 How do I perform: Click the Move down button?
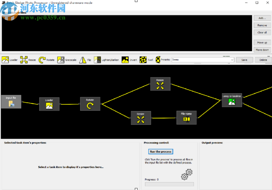tap(262, 50)
